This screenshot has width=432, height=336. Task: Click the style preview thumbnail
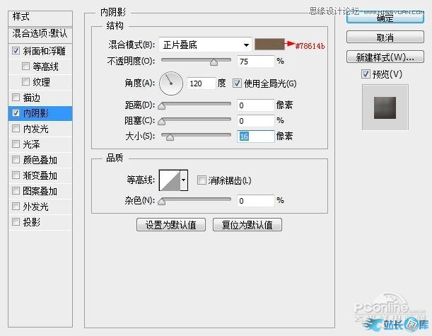[385, 107]
